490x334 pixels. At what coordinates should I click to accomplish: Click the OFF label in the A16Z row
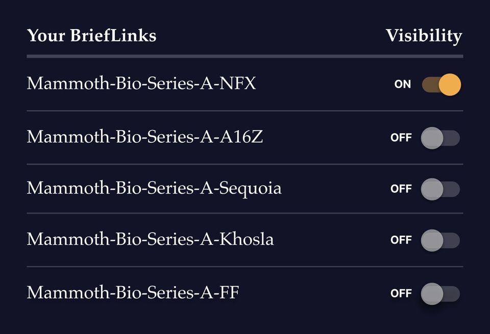[x=401, y=138]
